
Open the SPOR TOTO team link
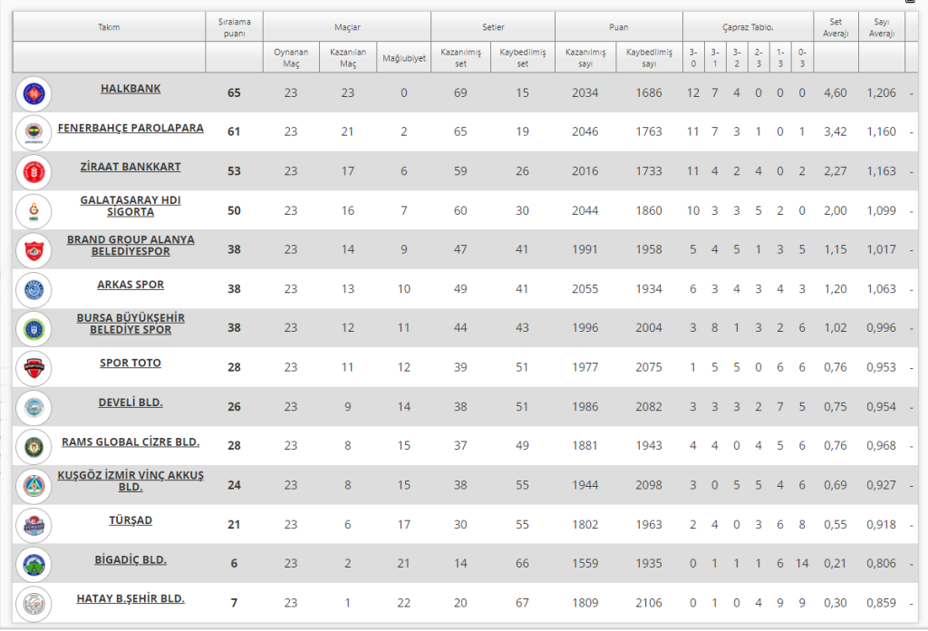tap(130, 363)
